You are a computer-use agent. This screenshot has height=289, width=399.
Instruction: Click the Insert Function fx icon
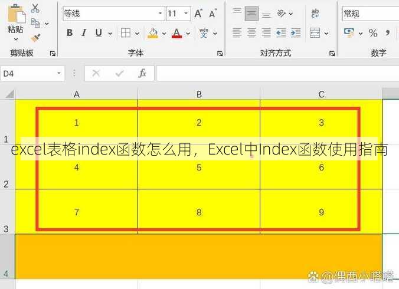pyautogui.click(x=142, y=74)
